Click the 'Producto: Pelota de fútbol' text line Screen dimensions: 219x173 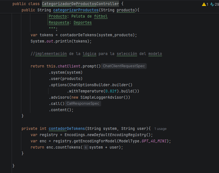pyautogui.click(x=78, y=16)
